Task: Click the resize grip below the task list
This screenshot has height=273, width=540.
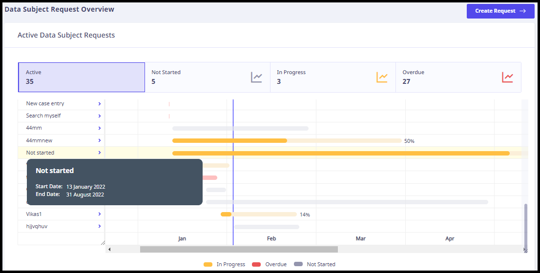Action: (x=103, y=242)
